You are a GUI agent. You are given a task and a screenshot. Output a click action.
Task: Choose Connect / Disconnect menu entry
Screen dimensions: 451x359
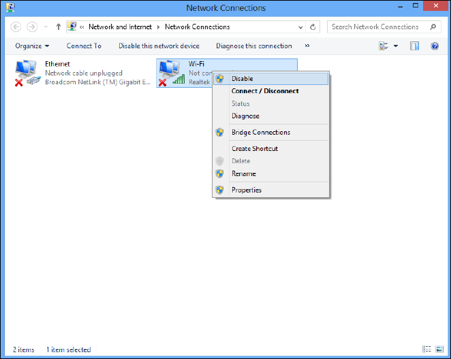(x=270, y=91)
